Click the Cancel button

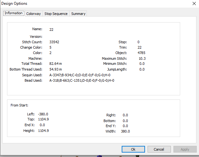tap(159, 149)
